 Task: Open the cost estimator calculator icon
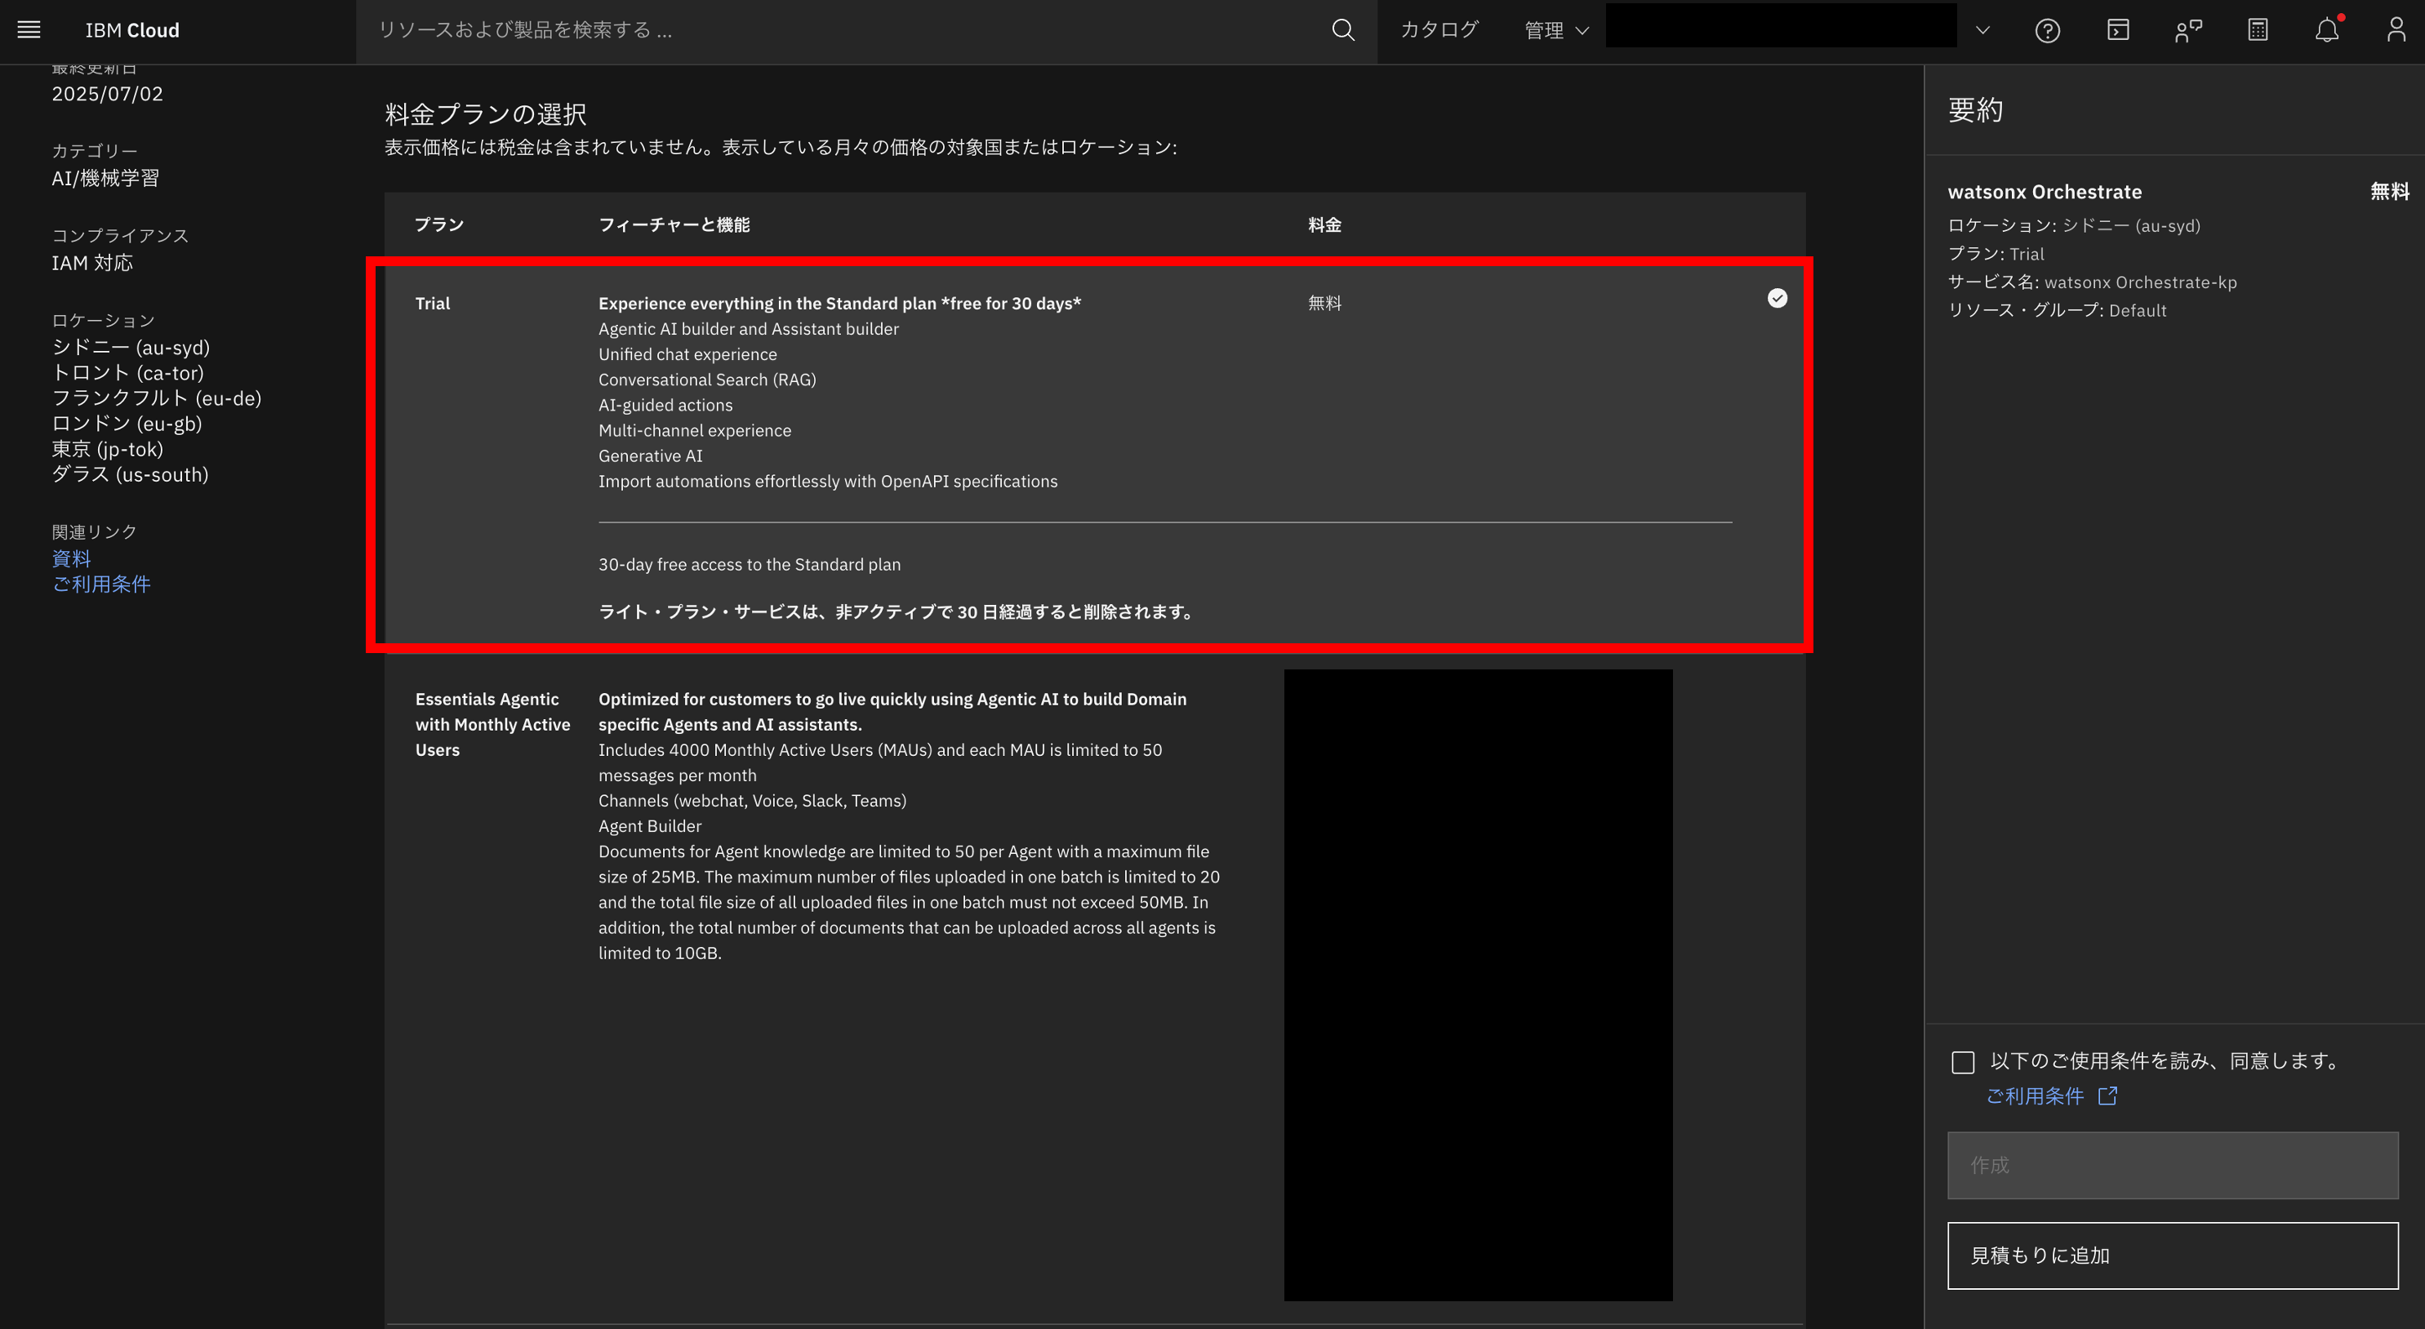coord(2258,30)
